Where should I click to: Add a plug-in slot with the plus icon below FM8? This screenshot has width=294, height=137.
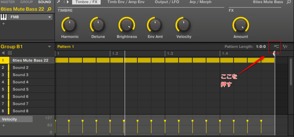(4, 24)
